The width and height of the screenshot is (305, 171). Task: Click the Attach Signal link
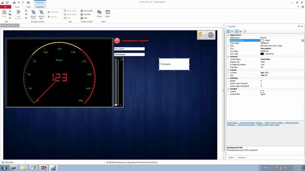click(x=233, y=123)
